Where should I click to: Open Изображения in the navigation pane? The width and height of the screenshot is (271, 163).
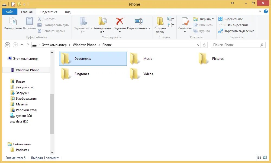(x=24, y=99)
